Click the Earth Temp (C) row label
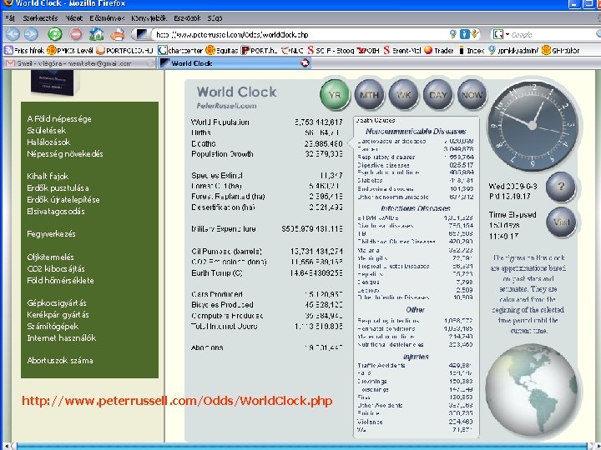601x450 pixels. tap(217, 273)
